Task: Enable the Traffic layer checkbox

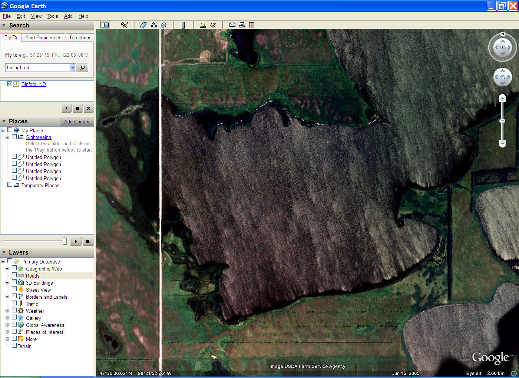Action: tap(14, 304)
